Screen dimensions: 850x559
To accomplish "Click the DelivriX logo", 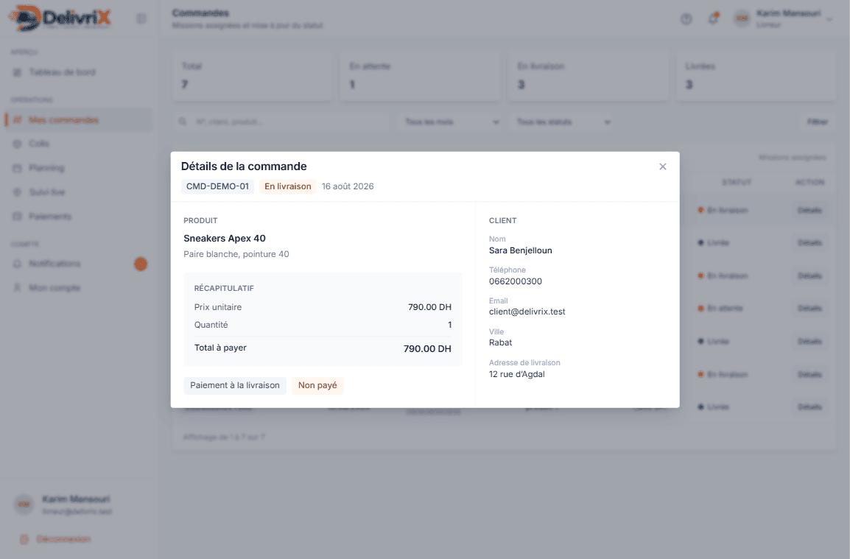I will coord(60,18).
